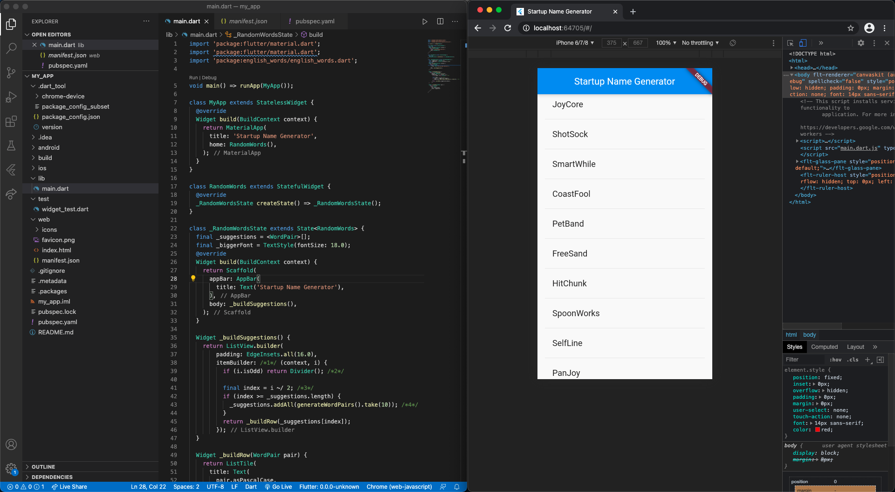Run main.dart with the play button
This screenshot has height=492, width=895.
click(x=425, y=21)
